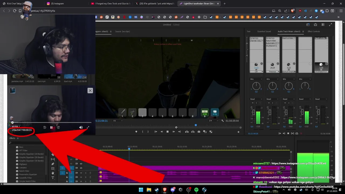The width and height of the screenshot is (345, 194).
Task: Switch to the Effect Controls tab
Action: (314, 32)
